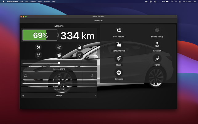The width and height of the screenshot is (198, 124).
Task: Click the Set temp: 21.5°C label
Action: (x=59, y=69)
